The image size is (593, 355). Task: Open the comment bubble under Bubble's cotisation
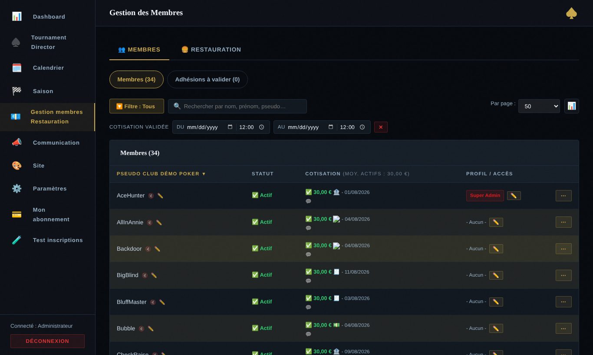[x=308, y=334]
